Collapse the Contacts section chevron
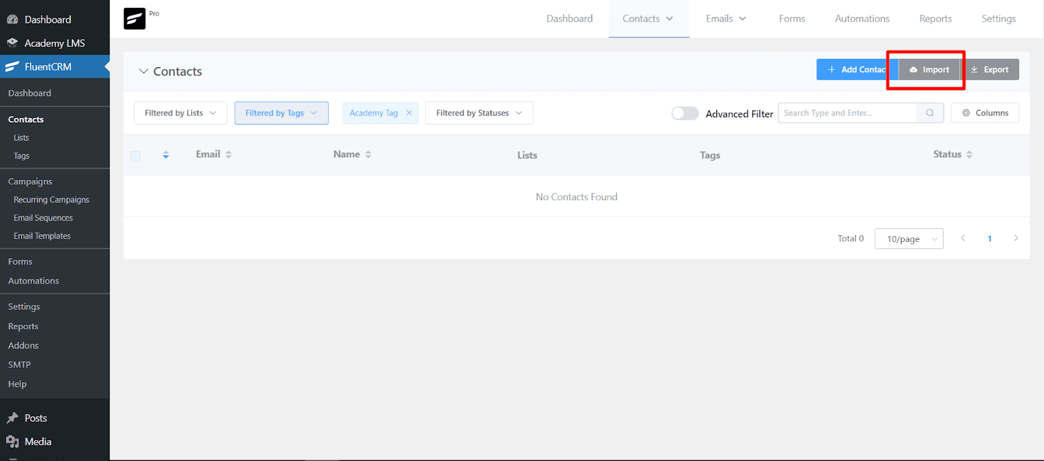Viewport: 1044px width, 461px height. click(x=144, y=71)
